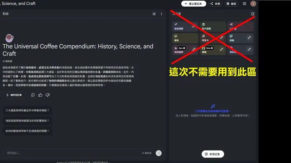Give the summary a thumbs up
Image resolution: width=291 pixels, height=163 pixels.
click(x=40, y=95)
